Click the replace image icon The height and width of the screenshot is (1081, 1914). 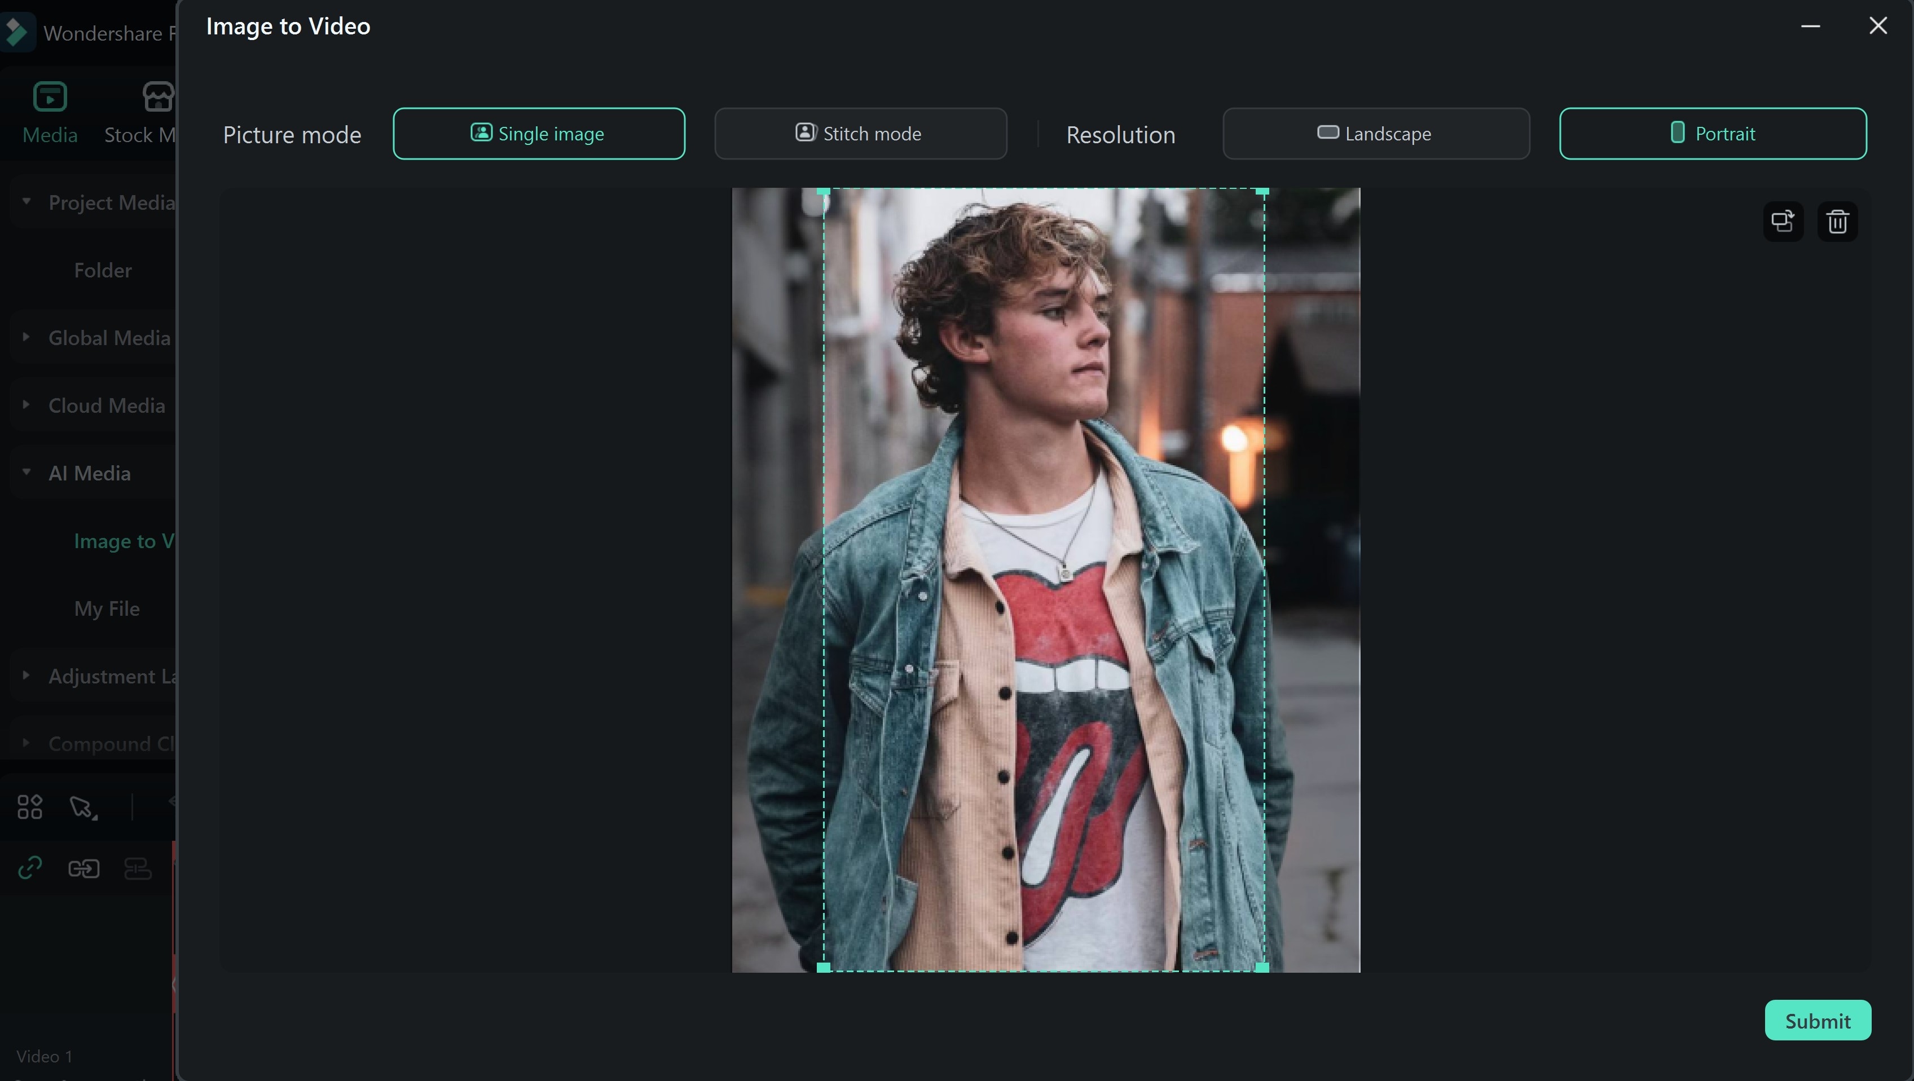1783,222
